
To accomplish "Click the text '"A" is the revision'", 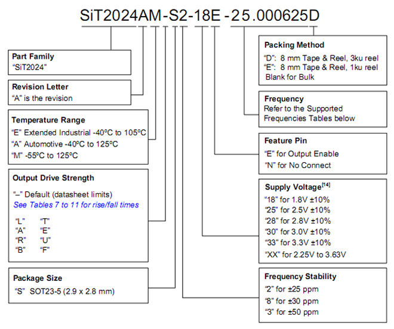I will [42, 98].
